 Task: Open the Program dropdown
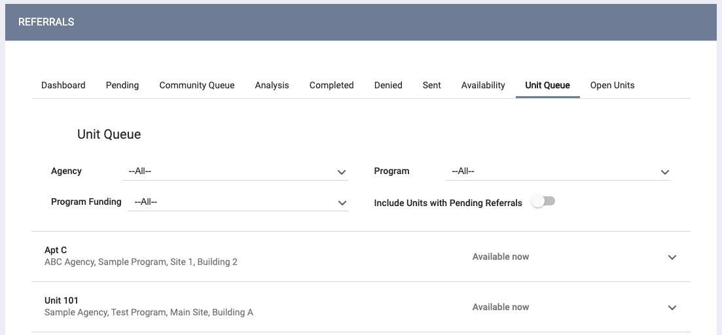[x=558, y=171]
